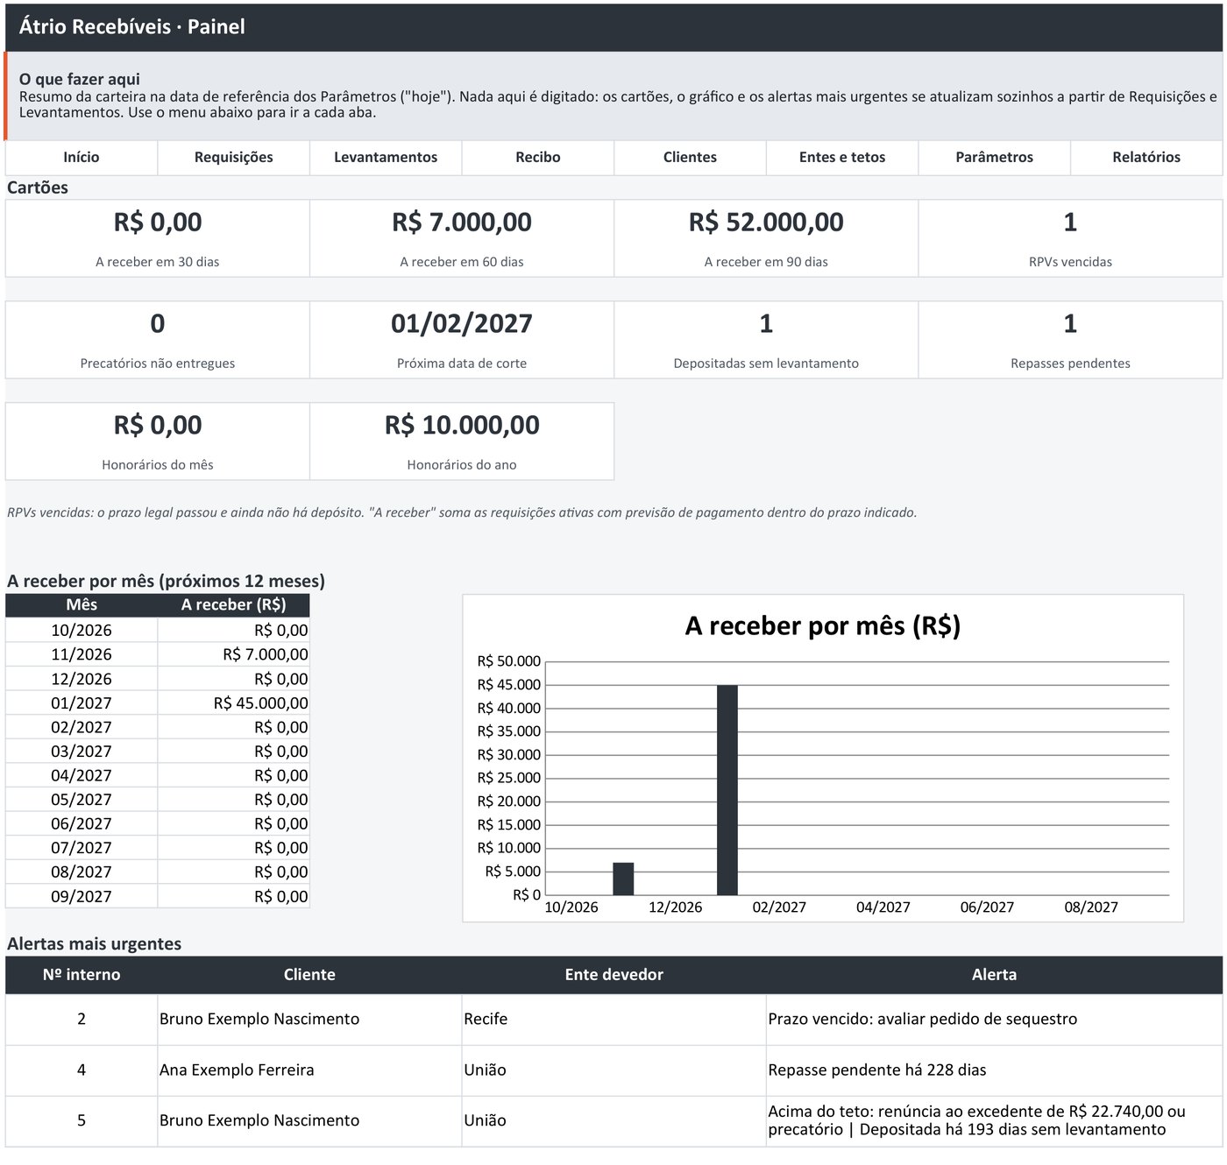
Task: Select the R$ 52.000,00 card value
Action: pos(766,222)
